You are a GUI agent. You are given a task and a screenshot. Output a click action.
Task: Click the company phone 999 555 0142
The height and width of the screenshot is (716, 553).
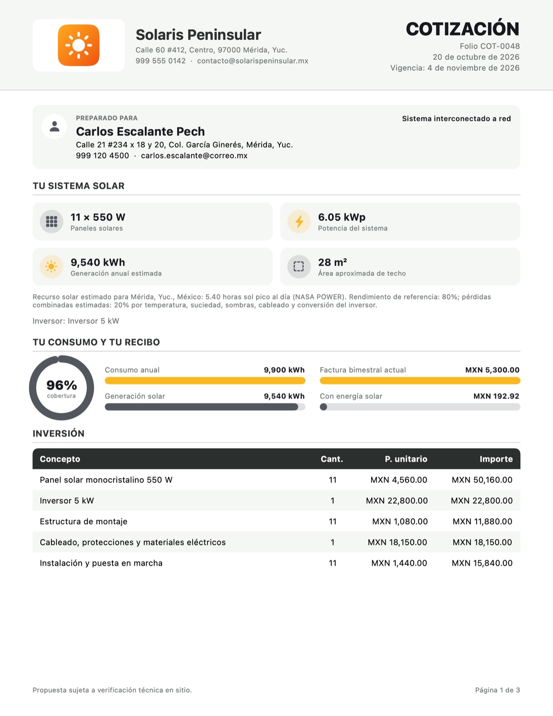[x=161, y=61]
